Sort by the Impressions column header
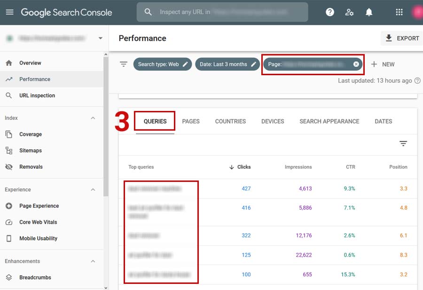423x290 pixels. [298, 167]
